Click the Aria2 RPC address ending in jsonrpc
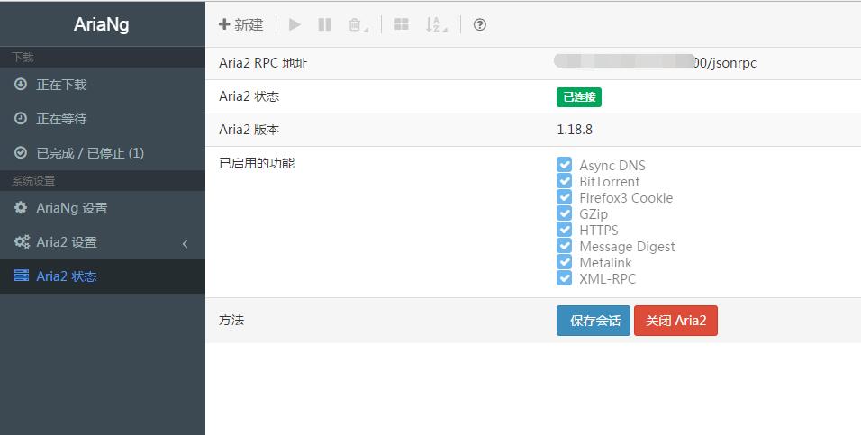 [x=656, y=63]
